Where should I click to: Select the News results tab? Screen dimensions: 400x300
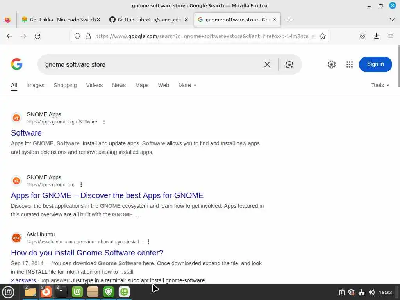point(119,85)
